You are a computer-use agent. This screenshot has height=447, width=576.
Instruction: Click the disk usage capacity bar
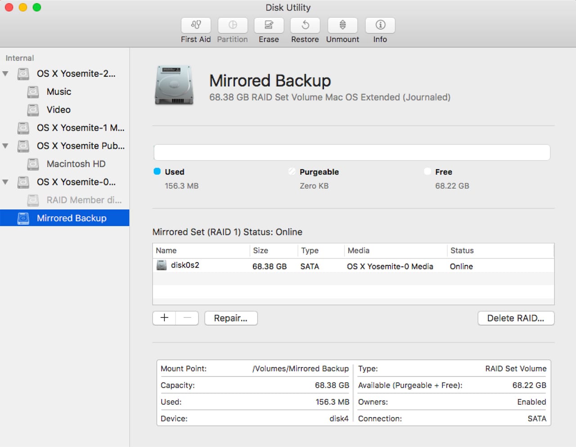pyautogui.click(x=351, y=152)
